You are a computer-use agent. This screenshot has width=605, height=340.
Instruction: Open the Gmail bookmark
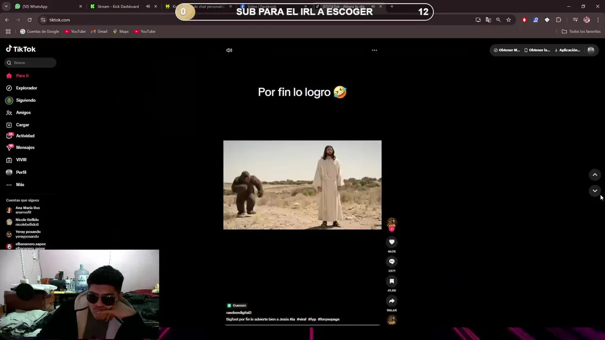click(99, 32)
